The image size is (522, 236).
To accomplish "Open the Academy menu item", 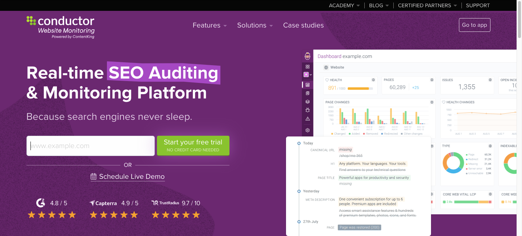I will pos(341,5).
